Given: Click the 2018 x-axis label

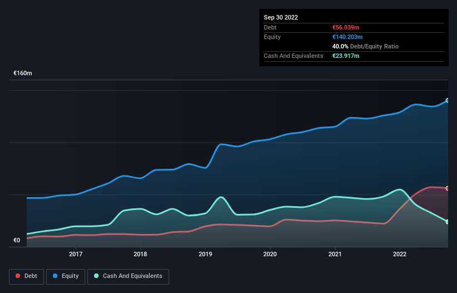Looking at the screenshot, I should [140, 254].
